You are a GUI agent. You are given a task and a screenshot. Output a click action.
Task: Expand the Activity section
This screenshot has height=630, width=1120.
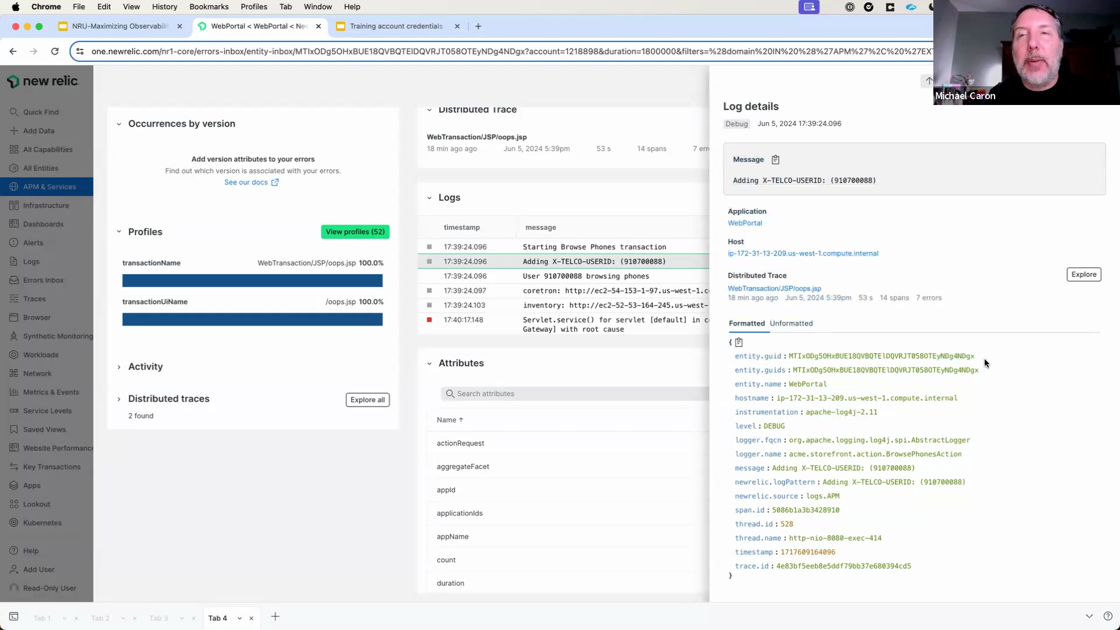click(119, 367)
